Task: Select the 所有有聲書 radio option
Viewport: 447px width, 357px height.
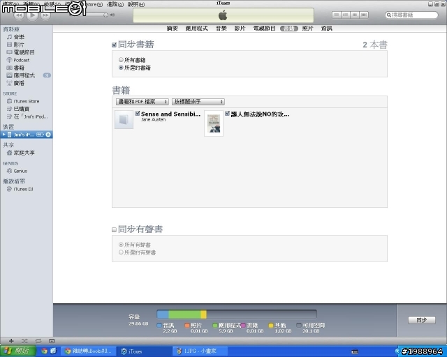Action: coord(121,245)
